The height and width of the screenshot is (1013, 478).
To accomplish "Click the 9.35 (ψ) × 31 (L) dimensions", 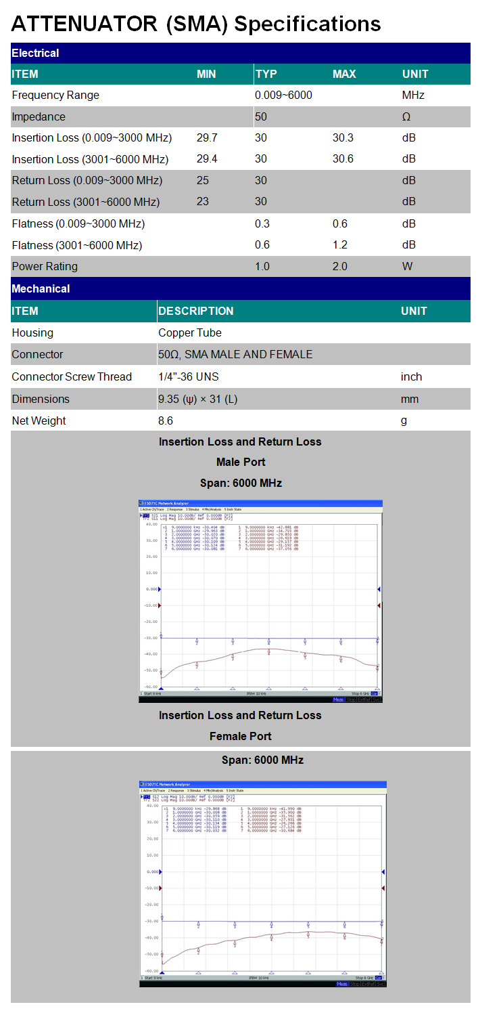I will click(197, 399).
